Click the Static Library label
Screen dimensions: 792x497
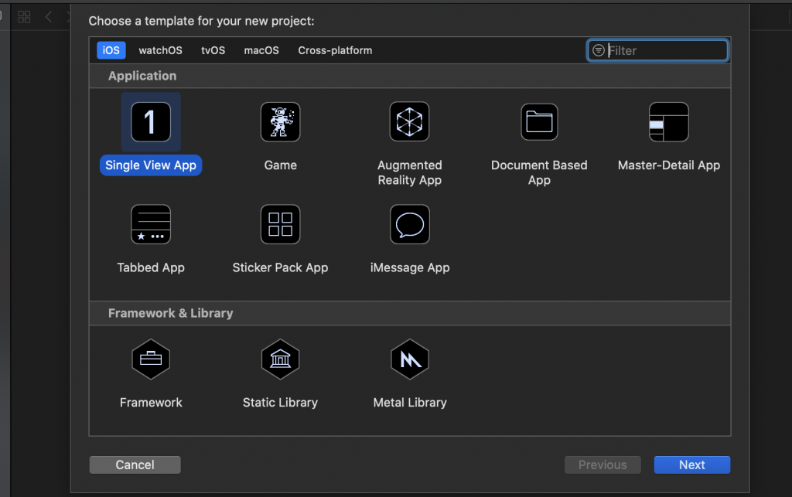pos(280,403)
